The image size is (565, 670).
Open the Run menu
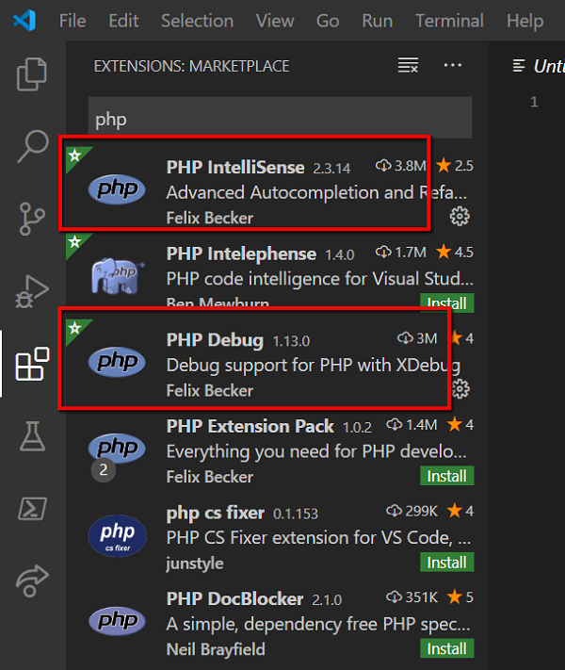(x=378, y=21)
